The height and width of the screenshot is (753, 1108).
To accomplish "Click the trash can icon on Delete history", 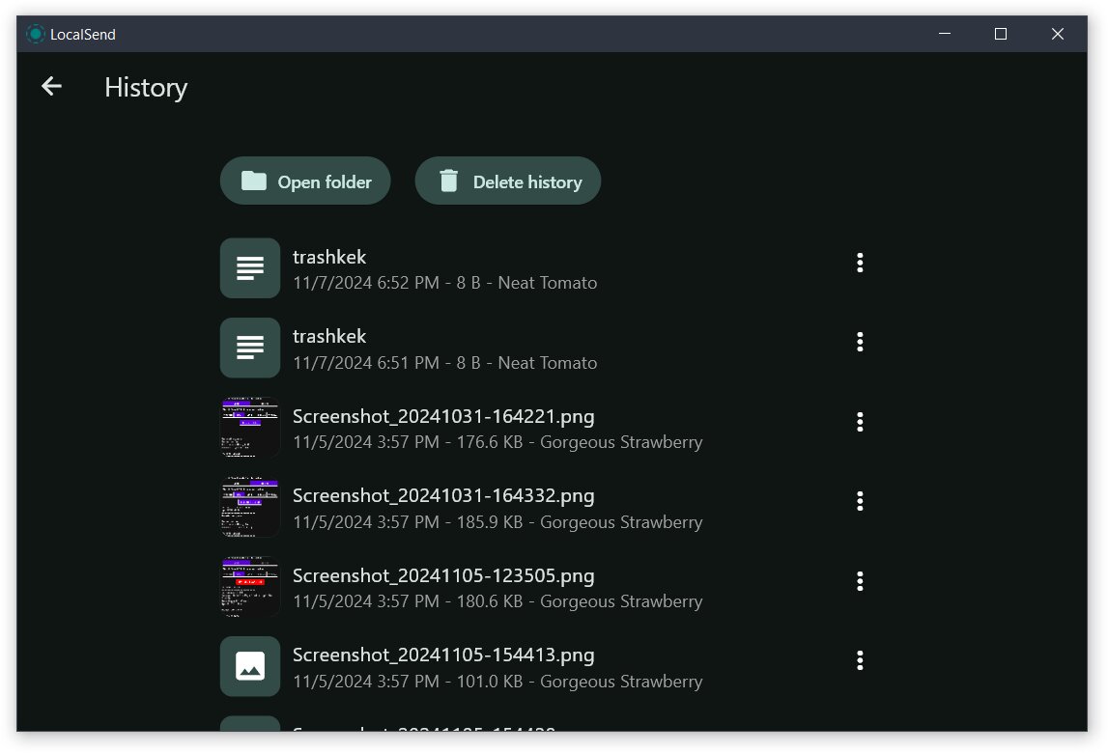I will pyautogui.click(x=449, y=181).
